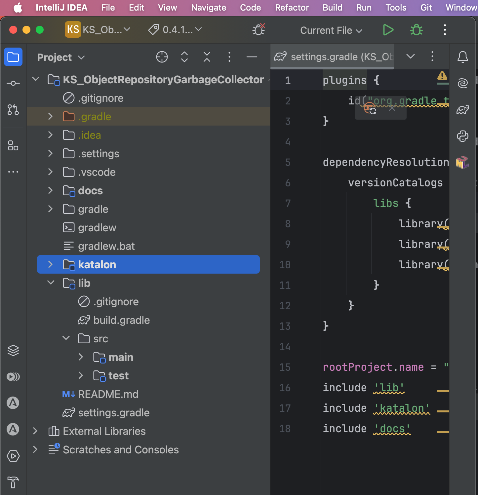Open the Project view mode dropdown

click(61, 57)
